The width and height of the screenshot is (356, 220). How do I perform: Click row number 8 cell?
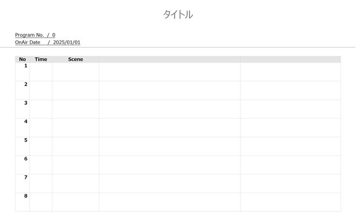[x=22, y=202]
